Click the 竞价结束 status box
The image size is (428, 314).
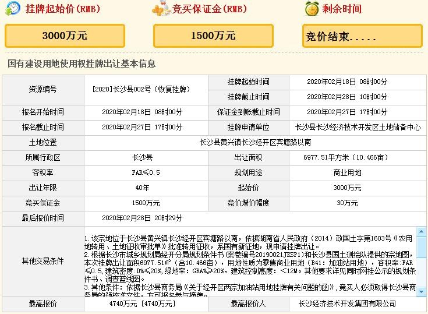click(362, 36)
